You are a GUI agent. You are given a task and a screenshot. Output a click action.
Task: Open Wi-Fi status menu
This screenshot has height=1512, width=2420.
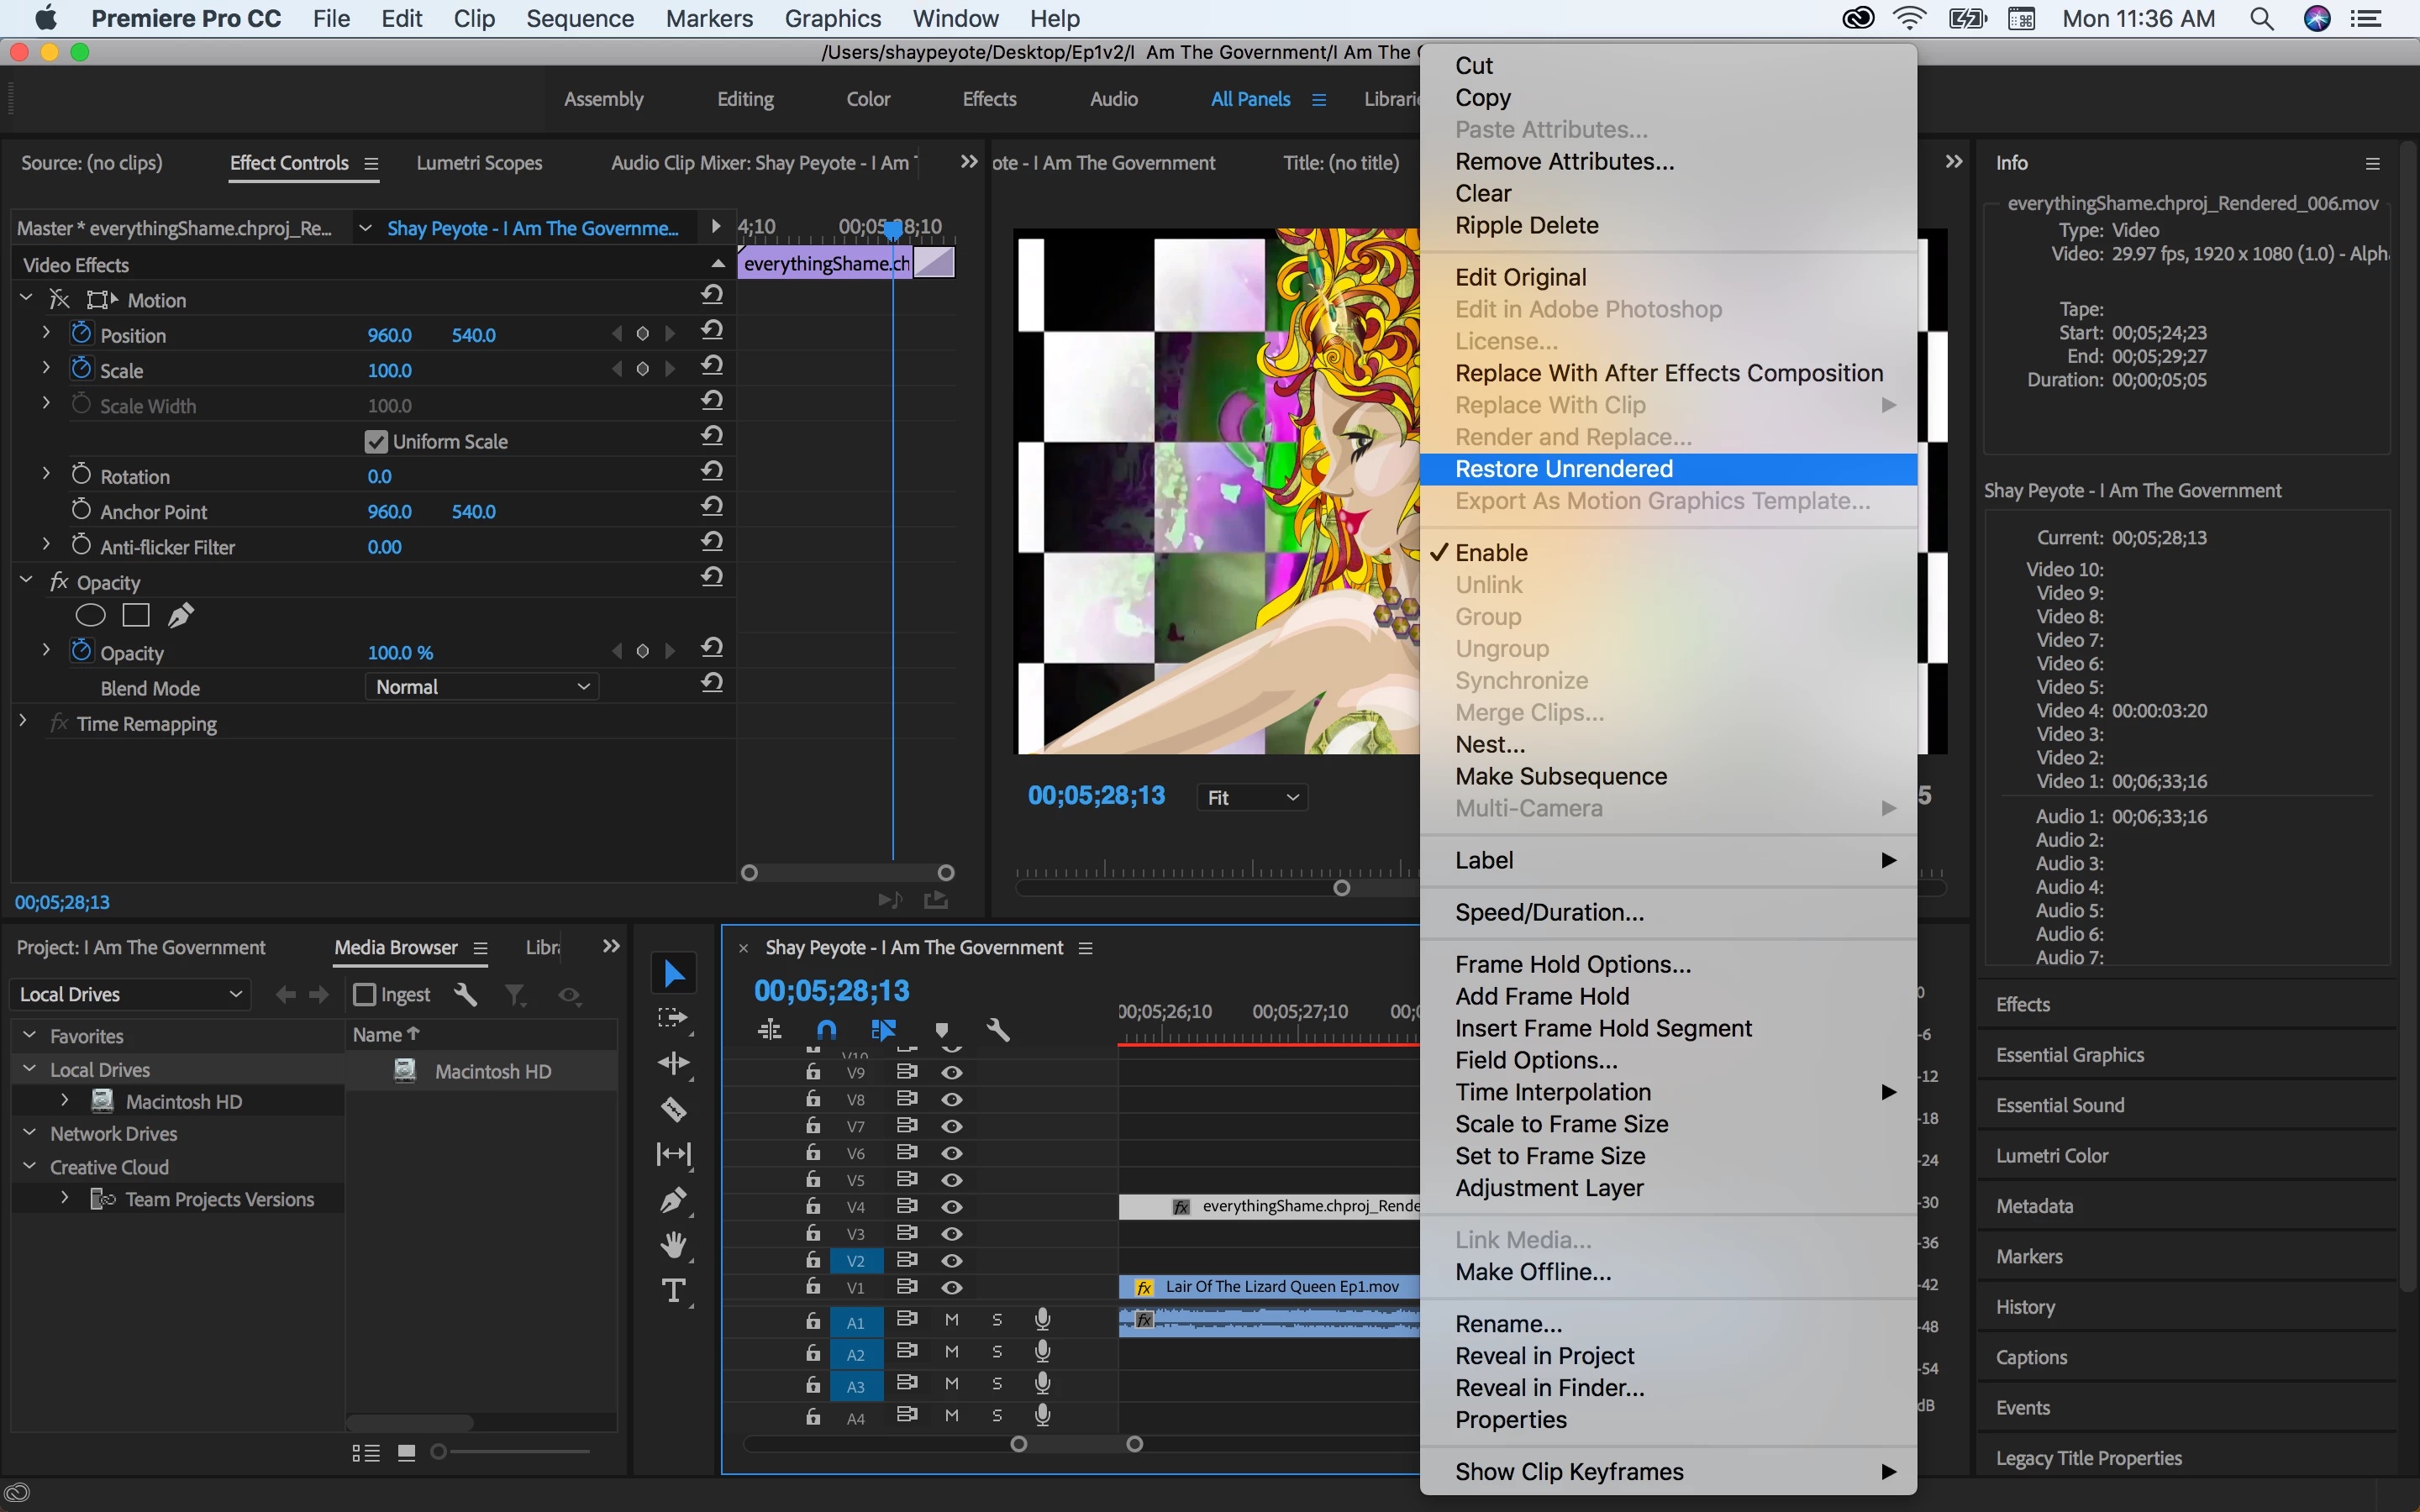click(x=1910, y=19)
